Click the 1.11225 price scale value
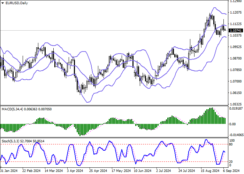244x174 pixels. coord(236,24)
